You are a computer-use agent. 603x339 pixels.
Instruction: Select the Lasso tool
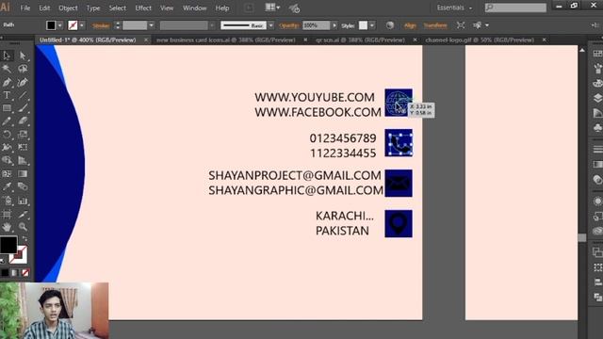23,69
